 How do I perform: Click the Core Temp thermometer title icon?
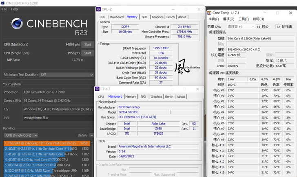pyautogui.click(x=209, y=13)
